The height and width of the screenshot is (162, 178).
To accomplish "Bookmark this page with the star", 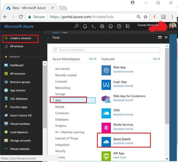I will pos(145,17).
